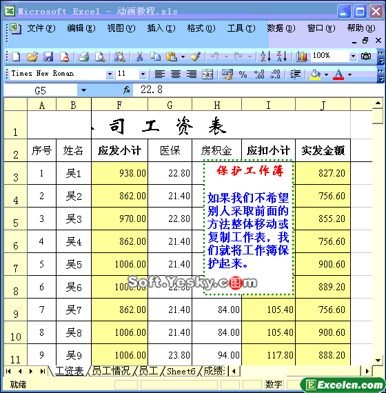Click vertical scrollbar up arrow
The height and width of the screenshot is (393, 386).
(378, 103)
